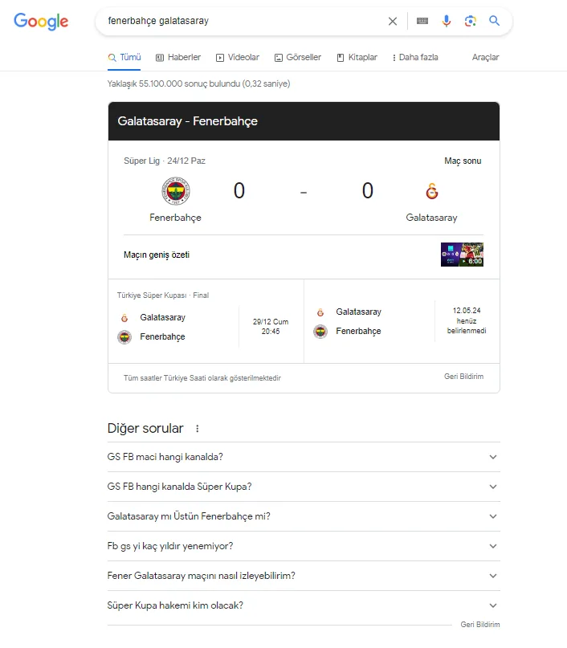Switch to the Görseller tab
Screen dimensions: 567x648
coord(298,58)
